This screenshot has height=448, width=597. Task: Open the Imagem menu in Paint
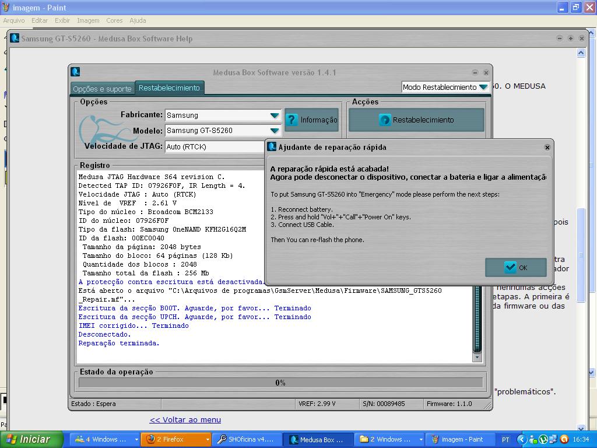pos(88,20)
